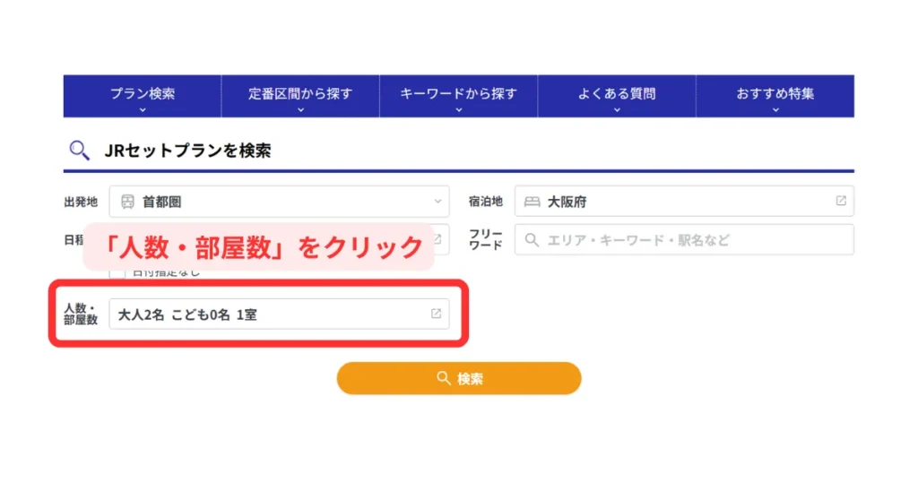Viewport: 918px width, 482px height.
Task: Click the 大人2名 こども0名 1室 field
Action: [269, 314]
